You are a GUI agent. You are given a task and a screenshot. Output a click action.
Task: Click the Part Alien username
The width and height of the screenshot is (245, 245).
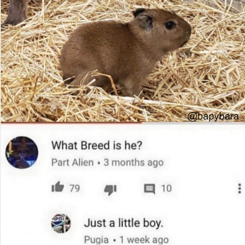tap(73, 162)
